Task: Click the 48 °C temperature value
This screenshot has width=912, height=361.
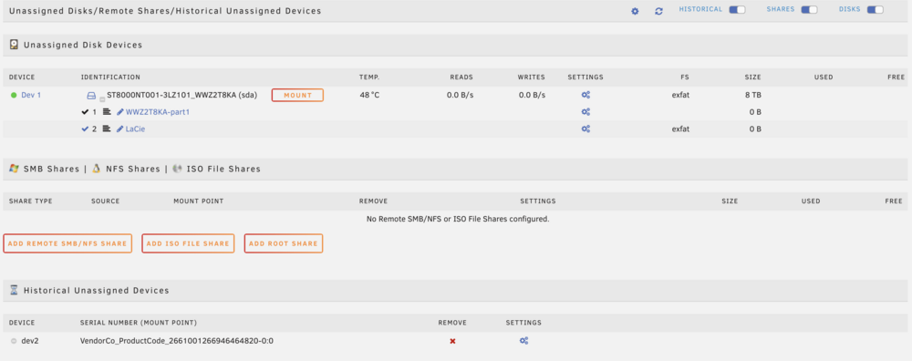Action: (369, 96)
